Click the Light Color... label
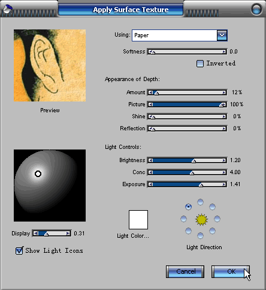This screenshot has width=266, height=290. (x=133, y=236)
